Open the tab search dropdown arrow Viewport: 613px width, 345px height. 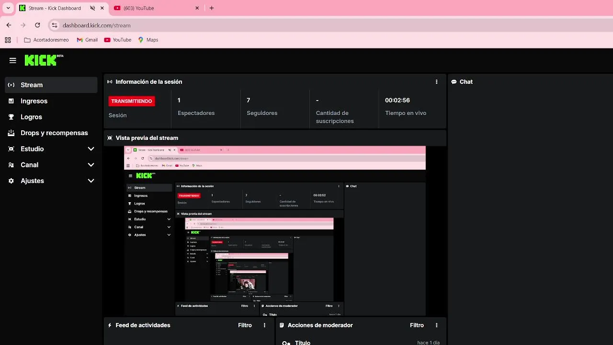coord(8,8)
